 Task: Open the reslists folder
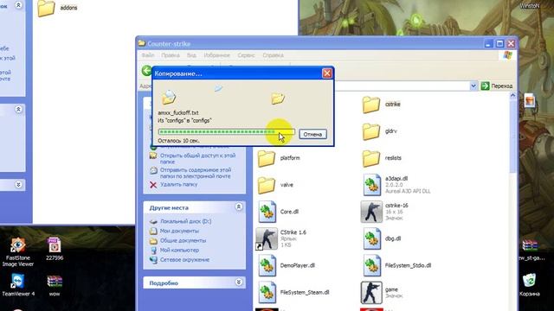tap(371, 158)
